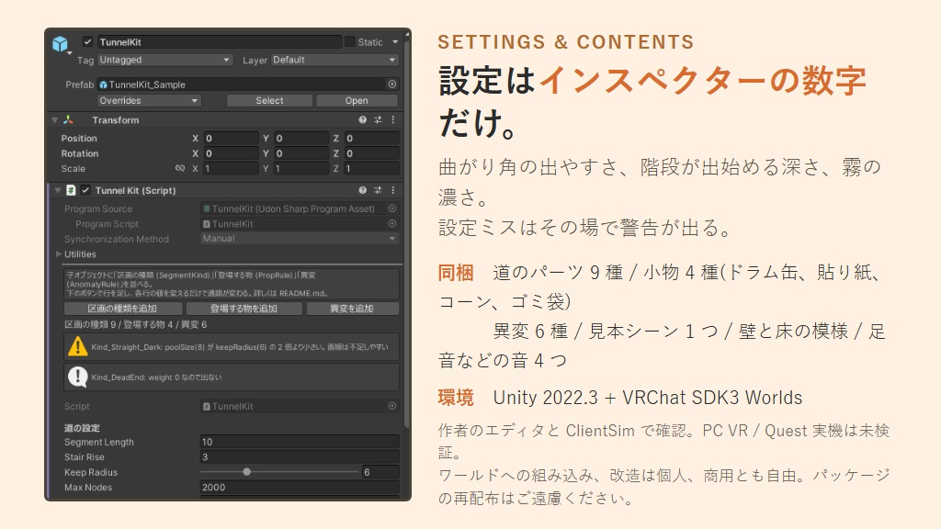This screenshot has height=529, width=941.
Task: Click the blue cube GameObject icon
Action: [60, 44]
